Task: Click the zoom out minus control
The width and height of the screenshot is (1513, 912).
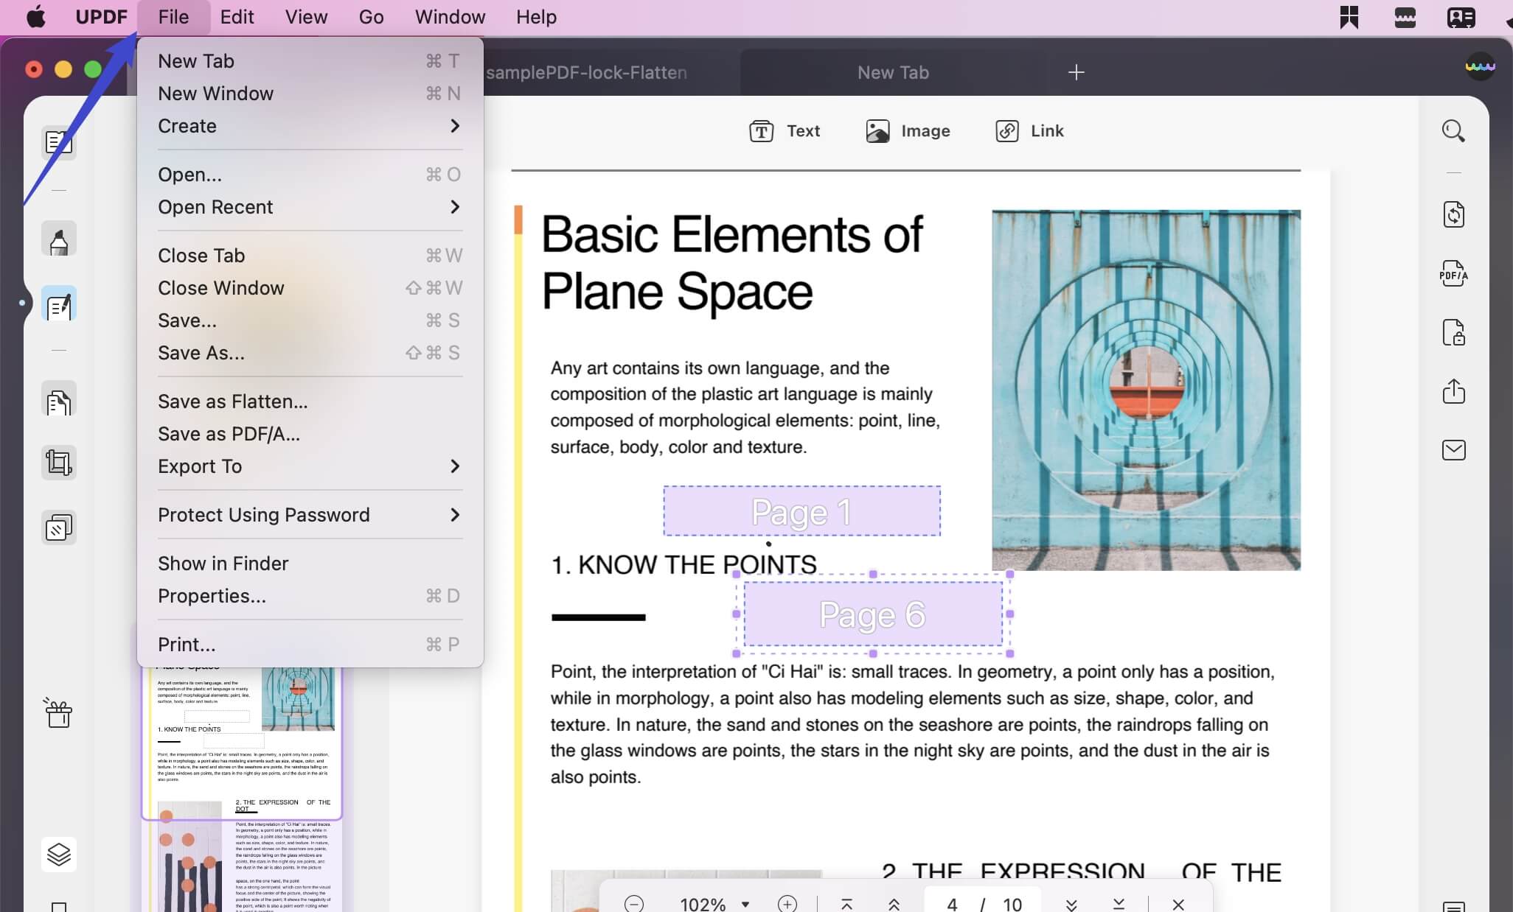Action: click(633, 904)
